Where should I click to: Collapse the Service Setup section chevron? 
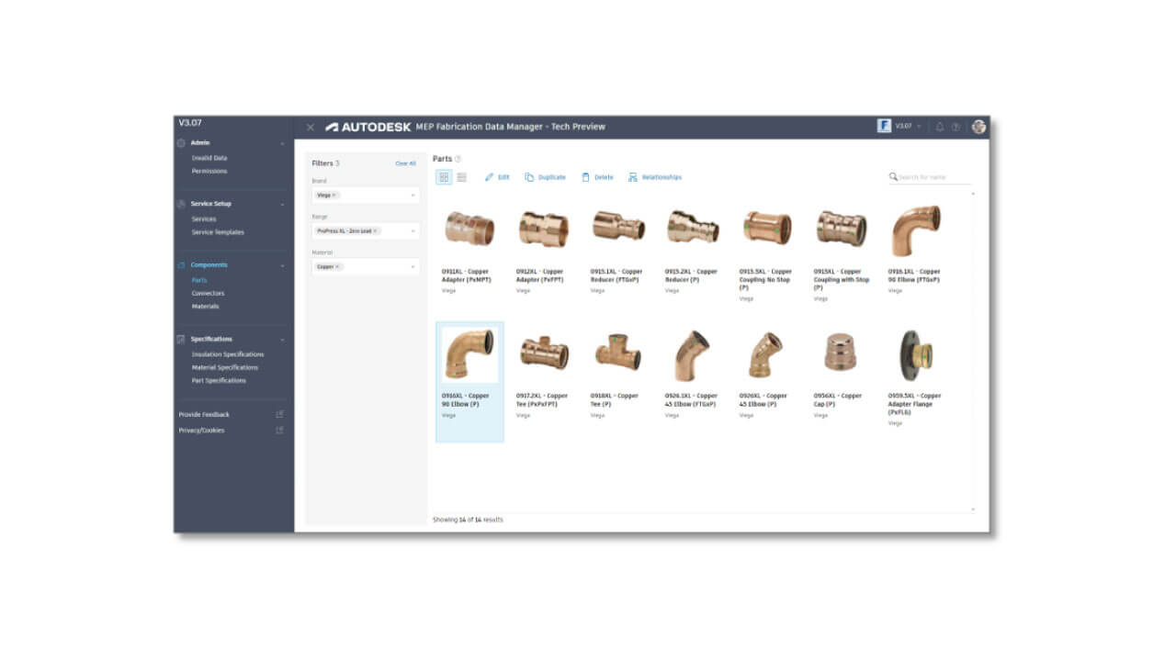[x=283, y=204]
